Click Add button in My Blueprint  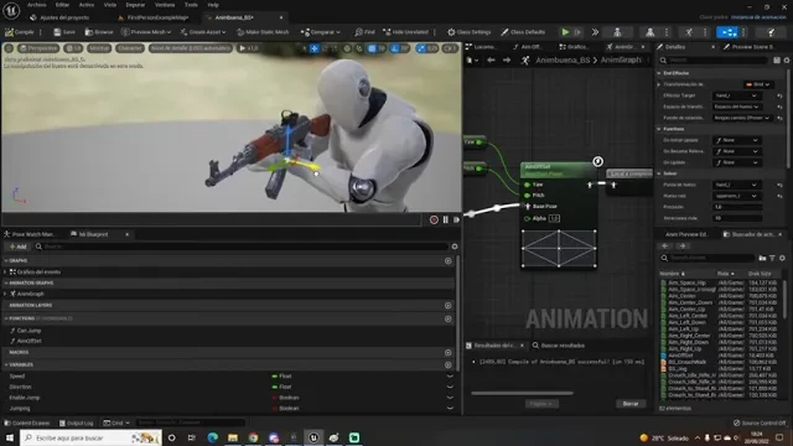(x=17, y=247)
